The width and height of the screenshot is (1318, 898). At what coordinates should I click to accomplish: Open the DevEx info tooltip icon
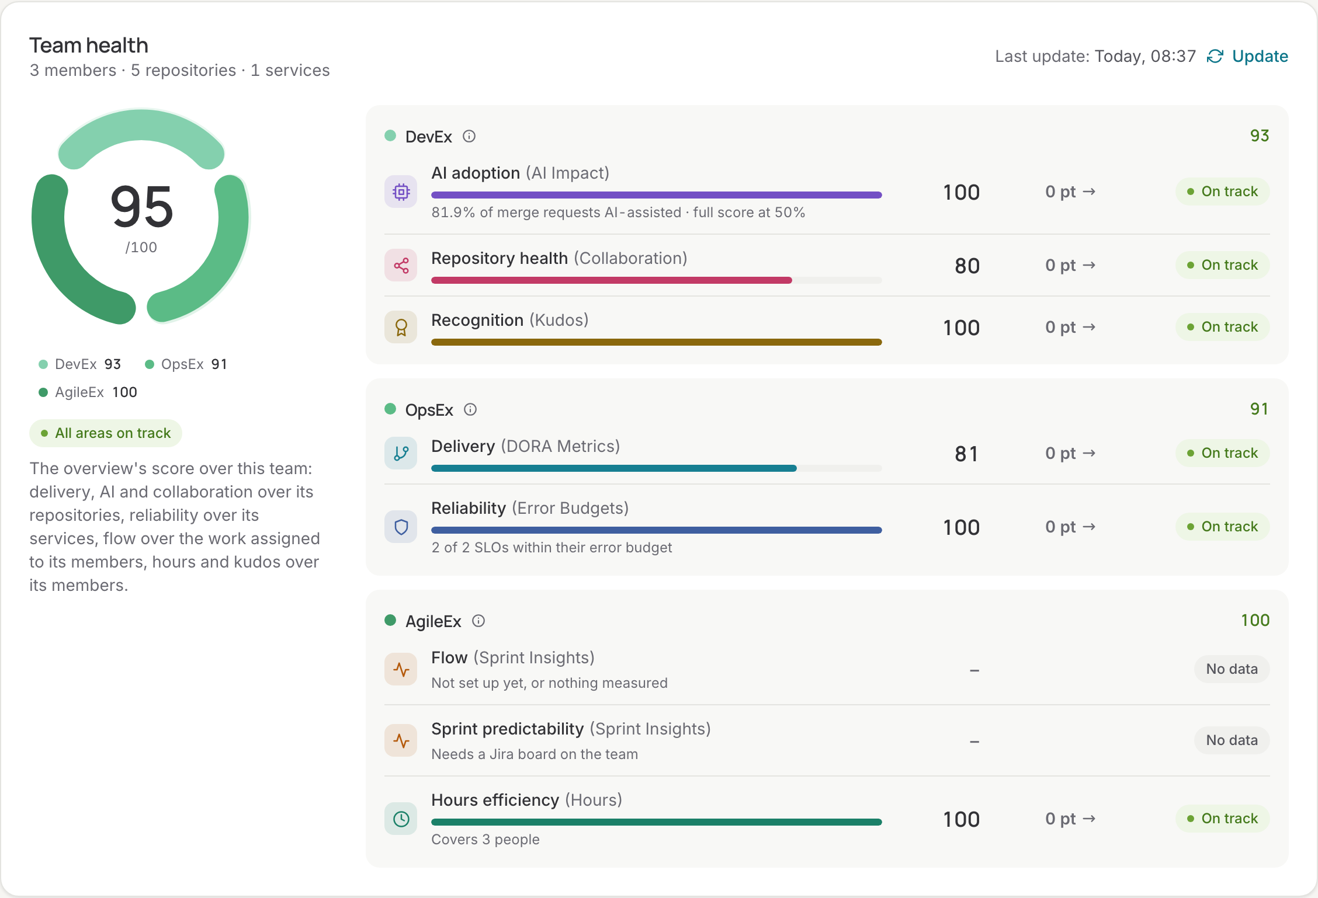tap(469, 136)
